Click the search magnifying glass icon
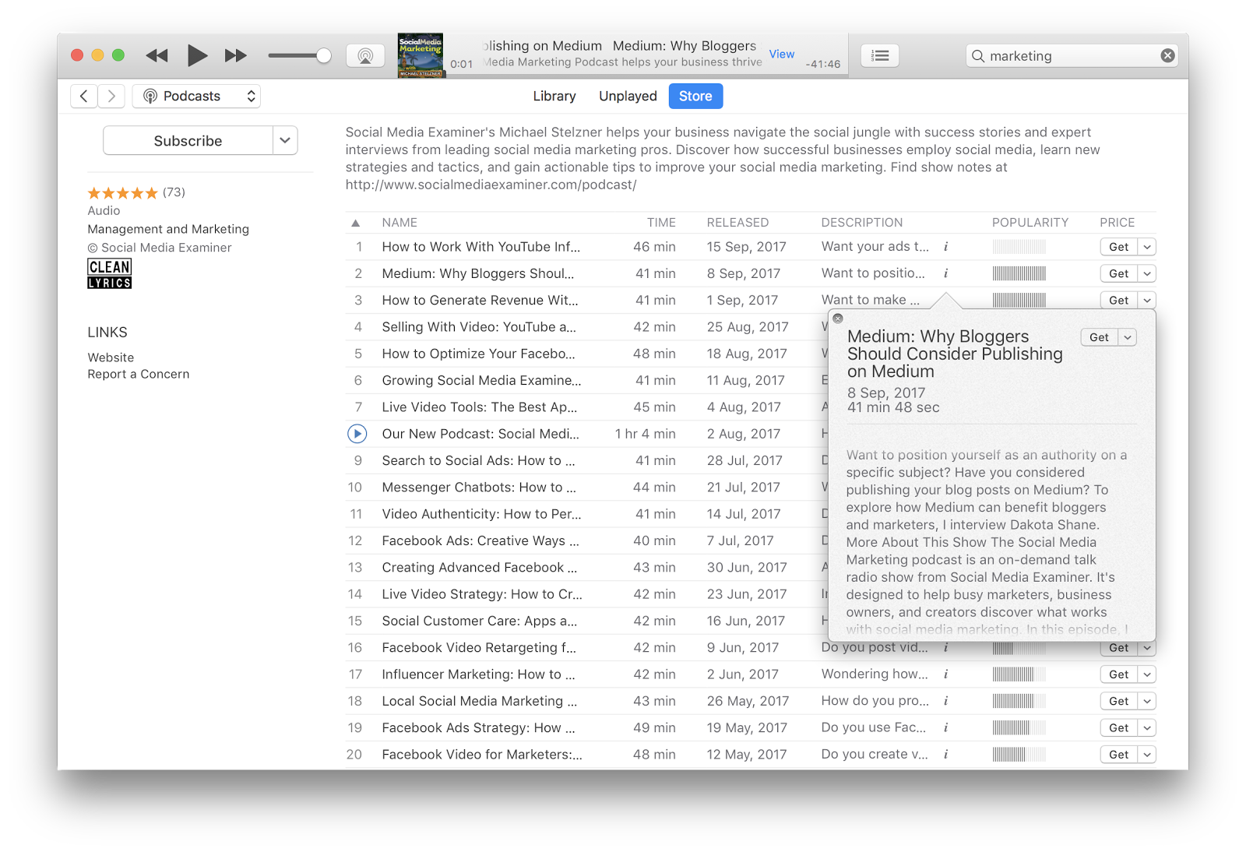 978,56
